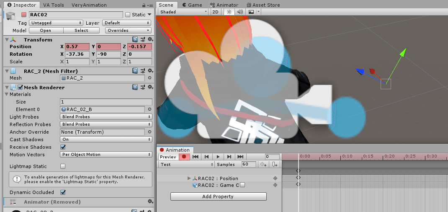Toggle scene lighting sun icon

click(x=229, y=12)
